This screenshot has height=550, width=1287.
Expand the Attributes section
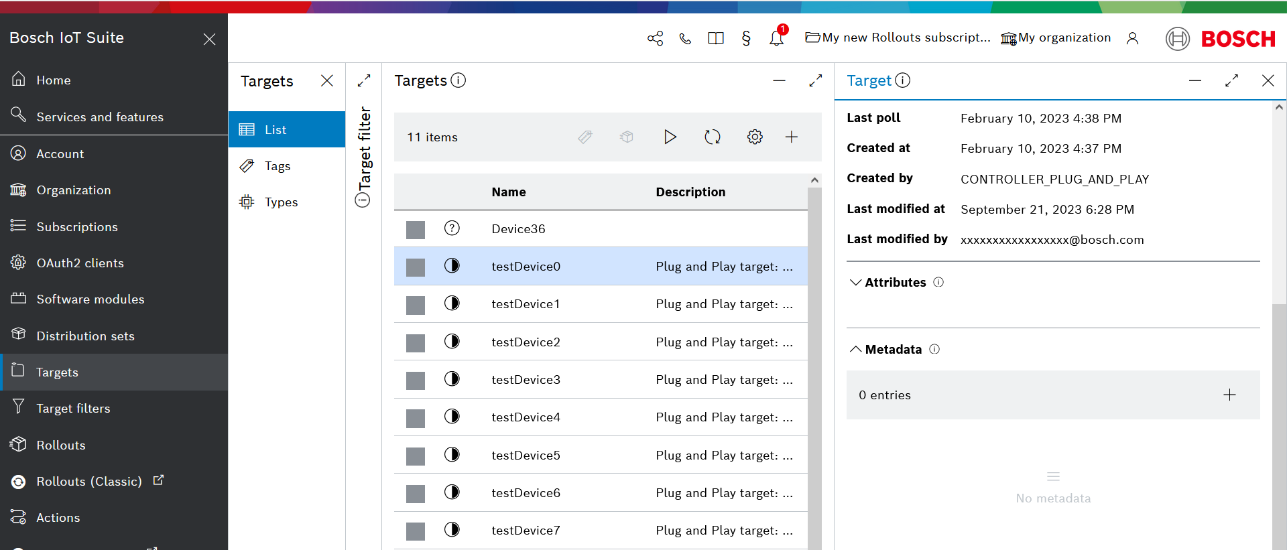[856, 283]
